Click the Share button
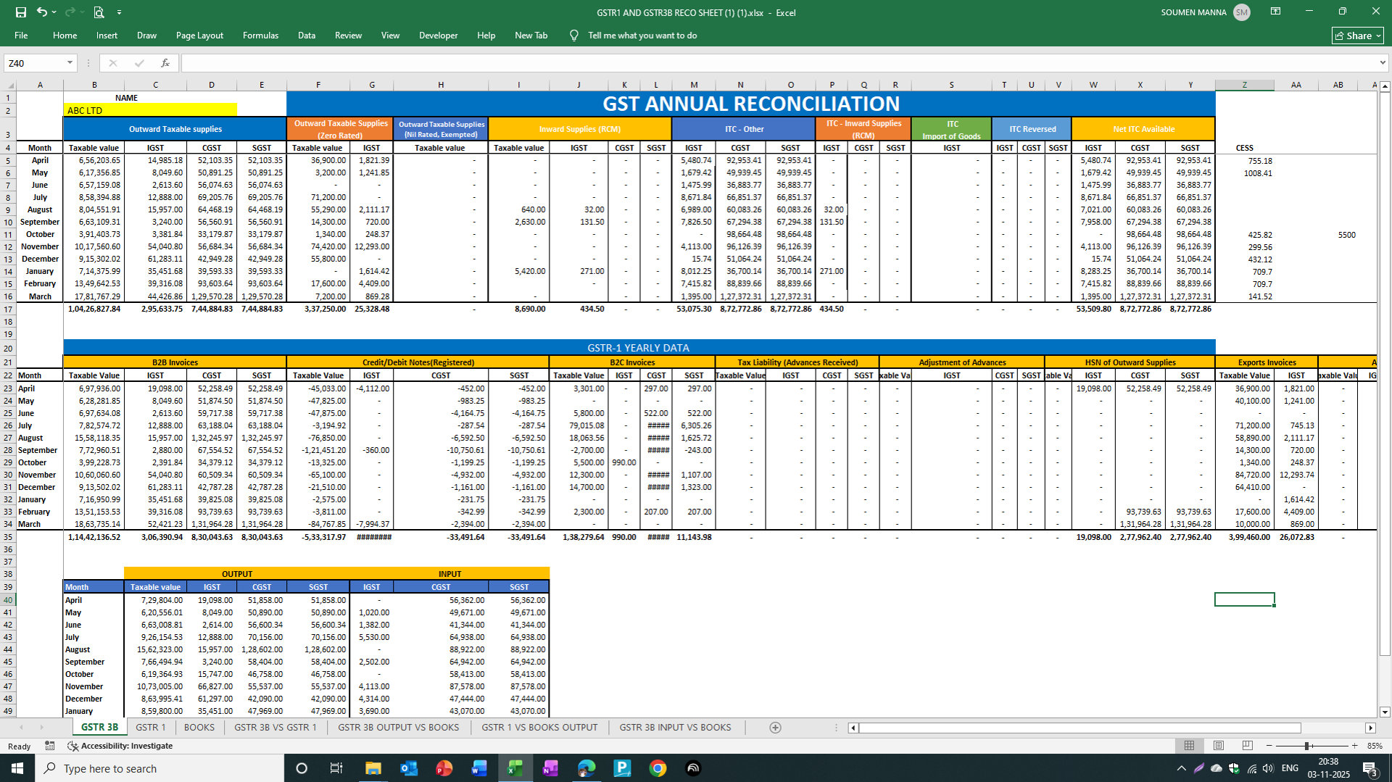 click(1358, 36)
